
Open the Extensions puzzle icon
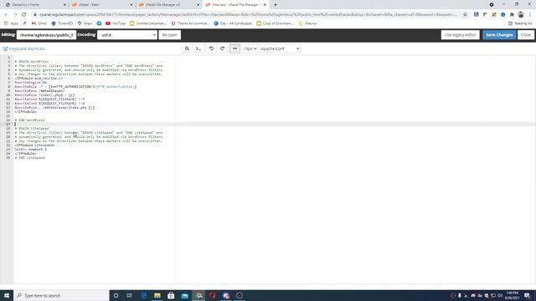(x=512, y=15)
